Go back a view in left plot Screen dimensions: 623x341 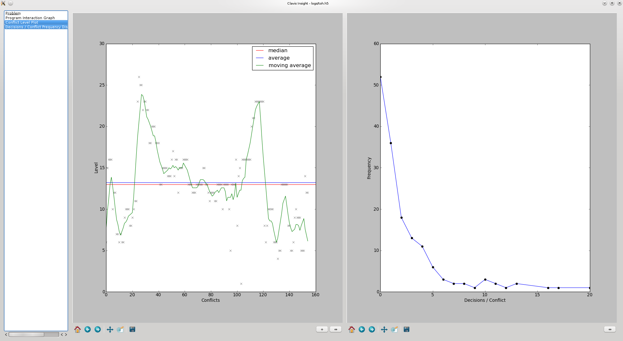(88, 329)
